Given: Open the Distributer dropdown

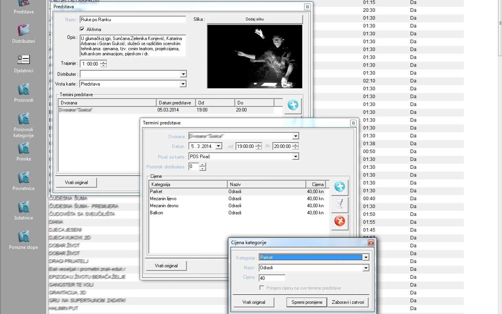Looking at the screenshot, I should point(183,74).
